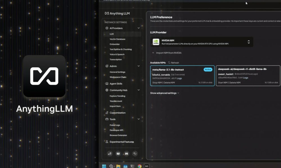Click the Community Hub globe icon

tap(107, 90)
